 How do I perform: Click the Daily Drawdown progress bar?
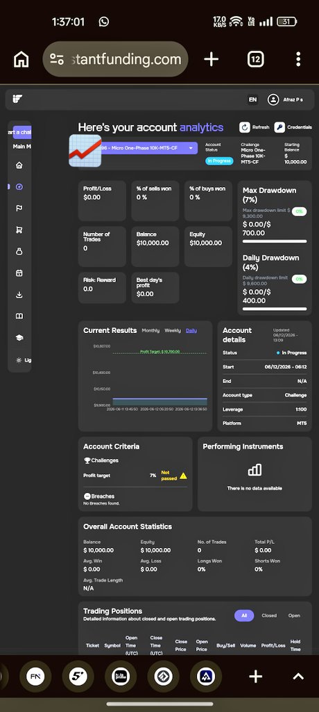[x=275, y=309]
